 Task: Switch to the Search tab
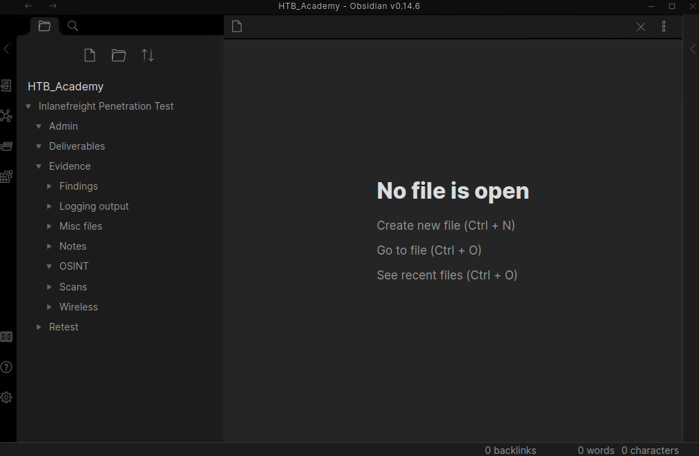pos(73,26)
